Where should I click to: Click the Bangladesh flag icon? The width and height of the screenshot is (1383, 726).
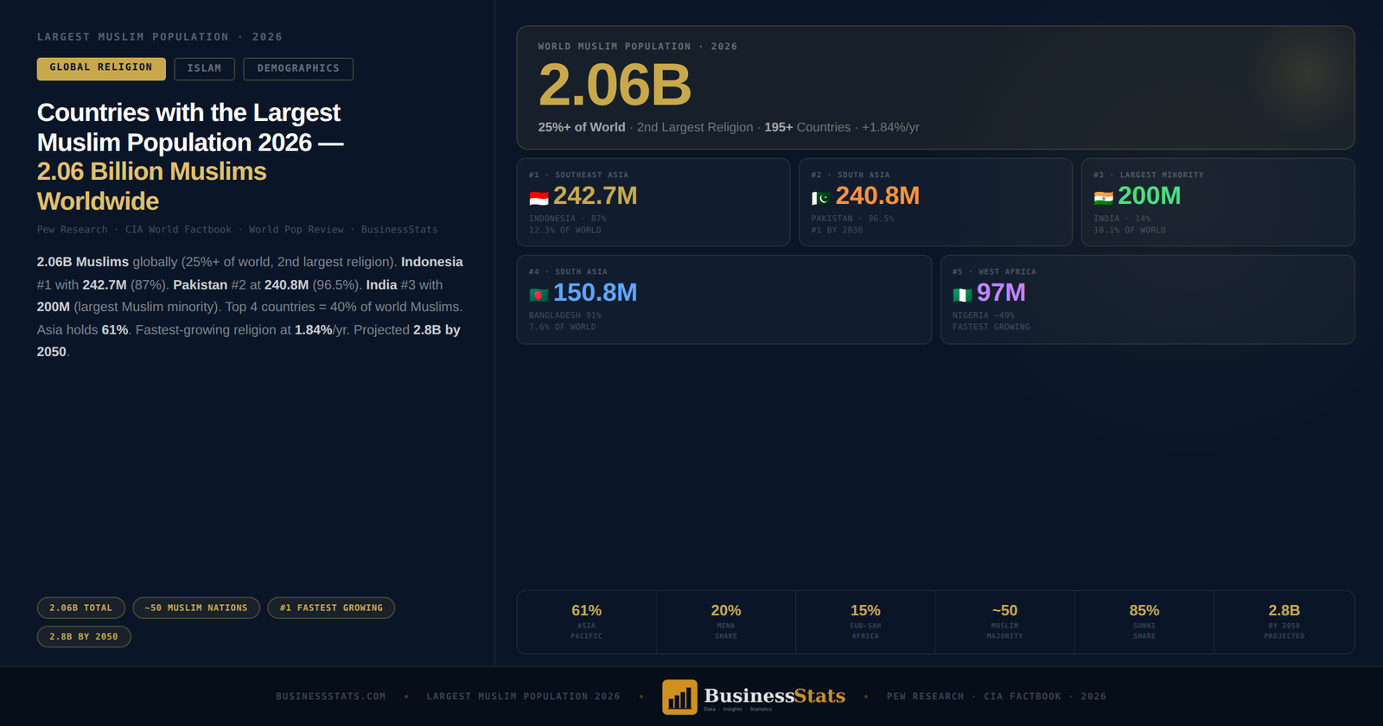539,295
